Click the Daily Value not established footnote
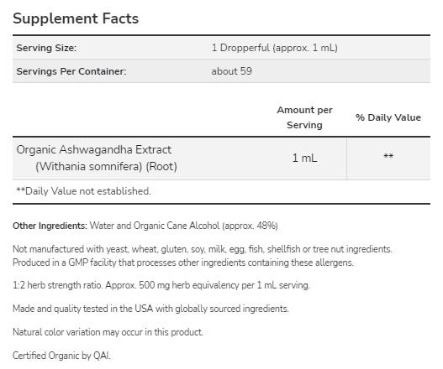The height and width of the screenshot is (369, 443). tap(83, 191)
